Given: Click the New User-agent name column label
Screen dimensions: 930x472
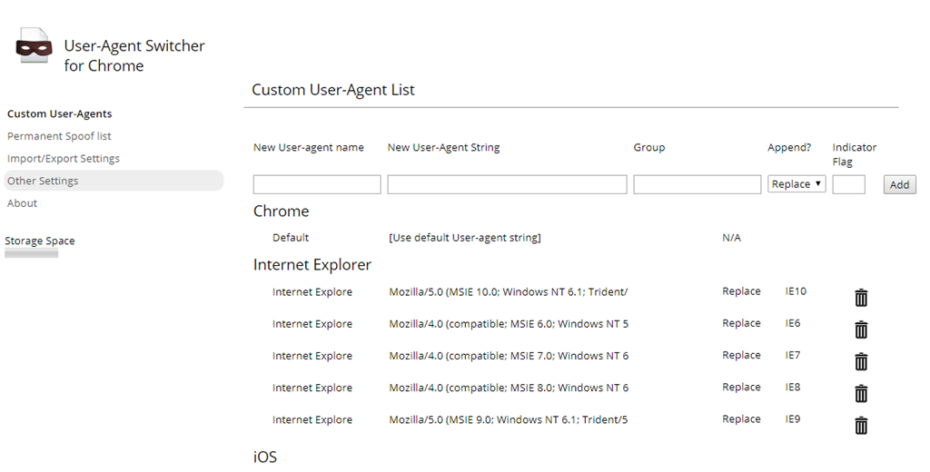Looking at the screenshot, I should point(309,148).
